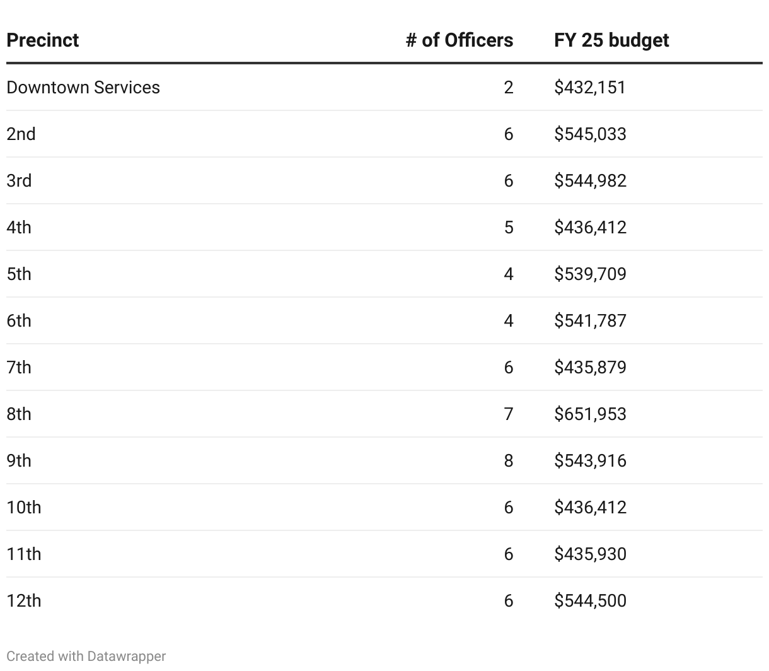
Task: Click the $545,033 budget cell
Action: coord(590,134)
